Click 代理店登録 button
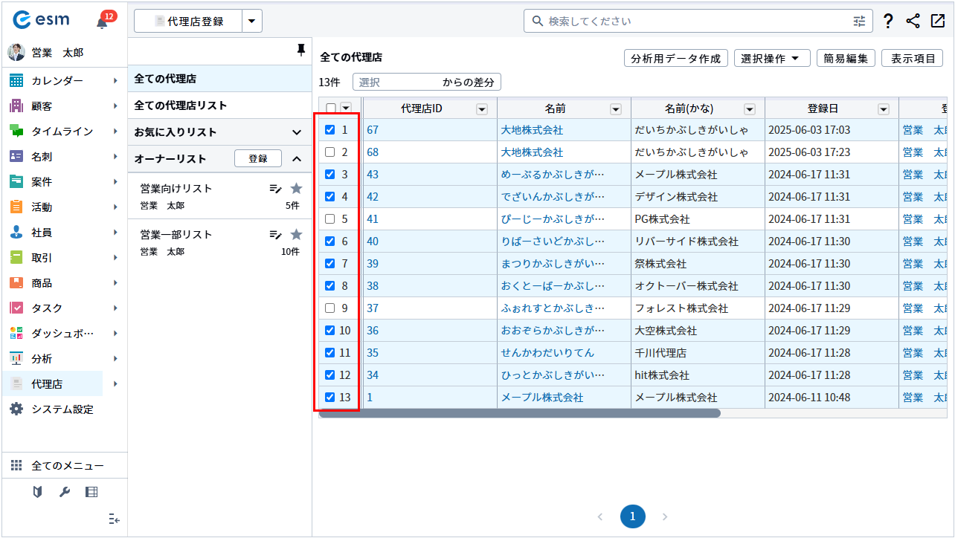Image resolution: width=955 pixels, height=538 pixels. [x=188, y=22]
